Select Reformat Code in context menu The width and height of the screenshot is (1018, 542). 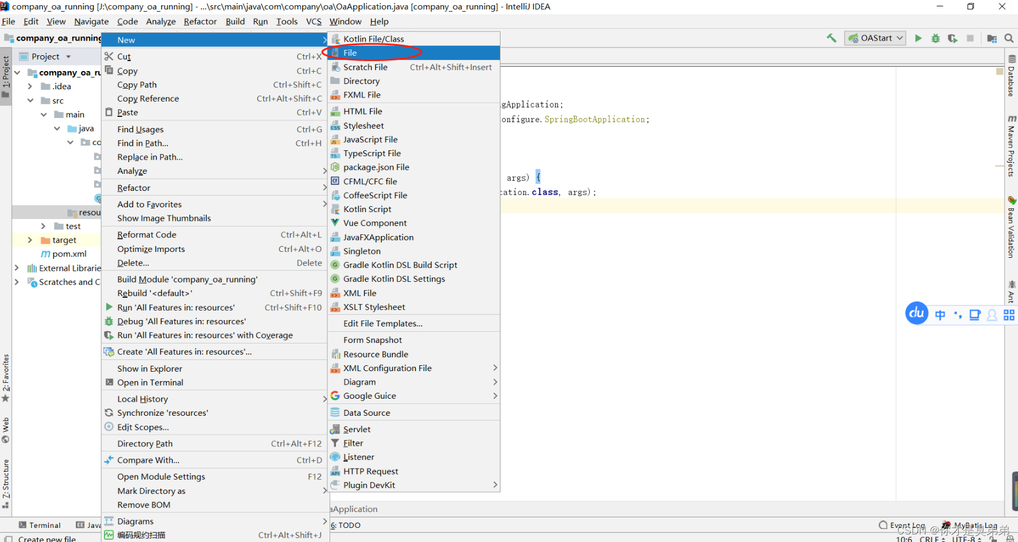[214, 234]
